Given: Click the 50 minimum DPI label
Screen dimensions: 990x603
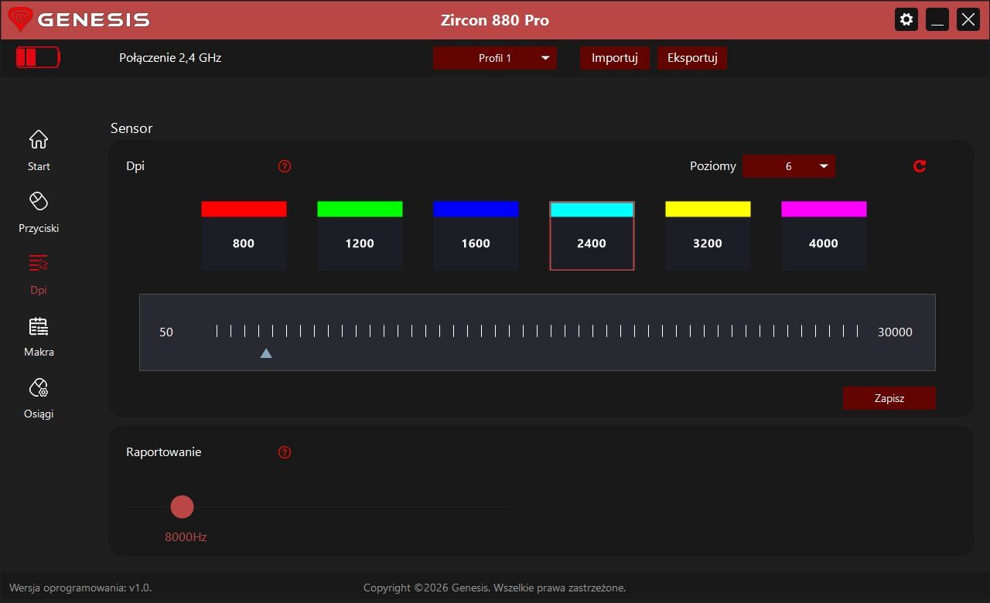Looking at the screenshot, I should pos(166,332).
